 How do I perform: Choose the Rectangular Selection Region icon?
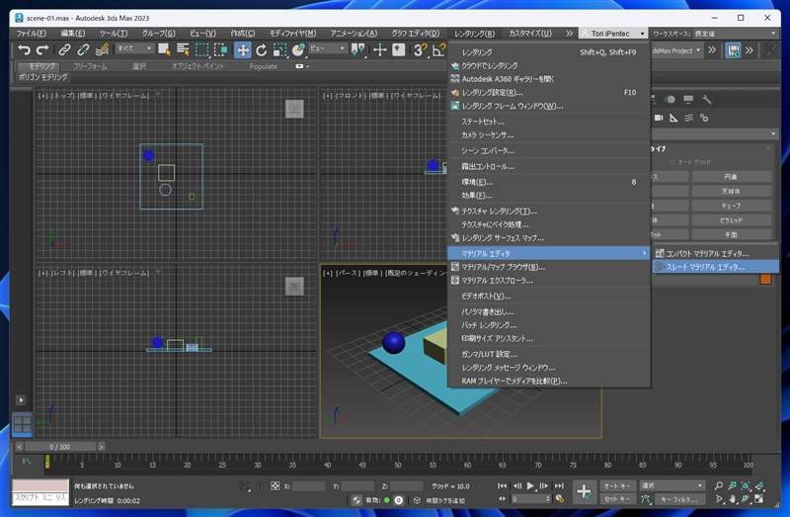pyautogui.click(x=202, y=50)
